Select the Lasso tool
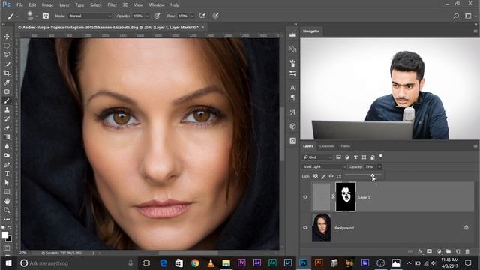Viewport: 480px width, 270px height. click(x=7, y=55)
